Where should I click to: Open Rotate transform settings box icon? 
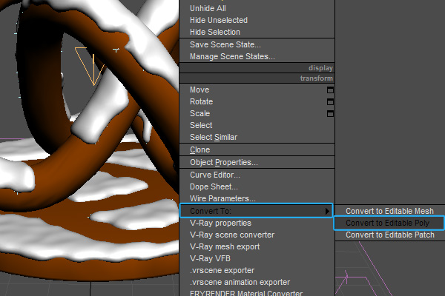(x=330, y=102)
